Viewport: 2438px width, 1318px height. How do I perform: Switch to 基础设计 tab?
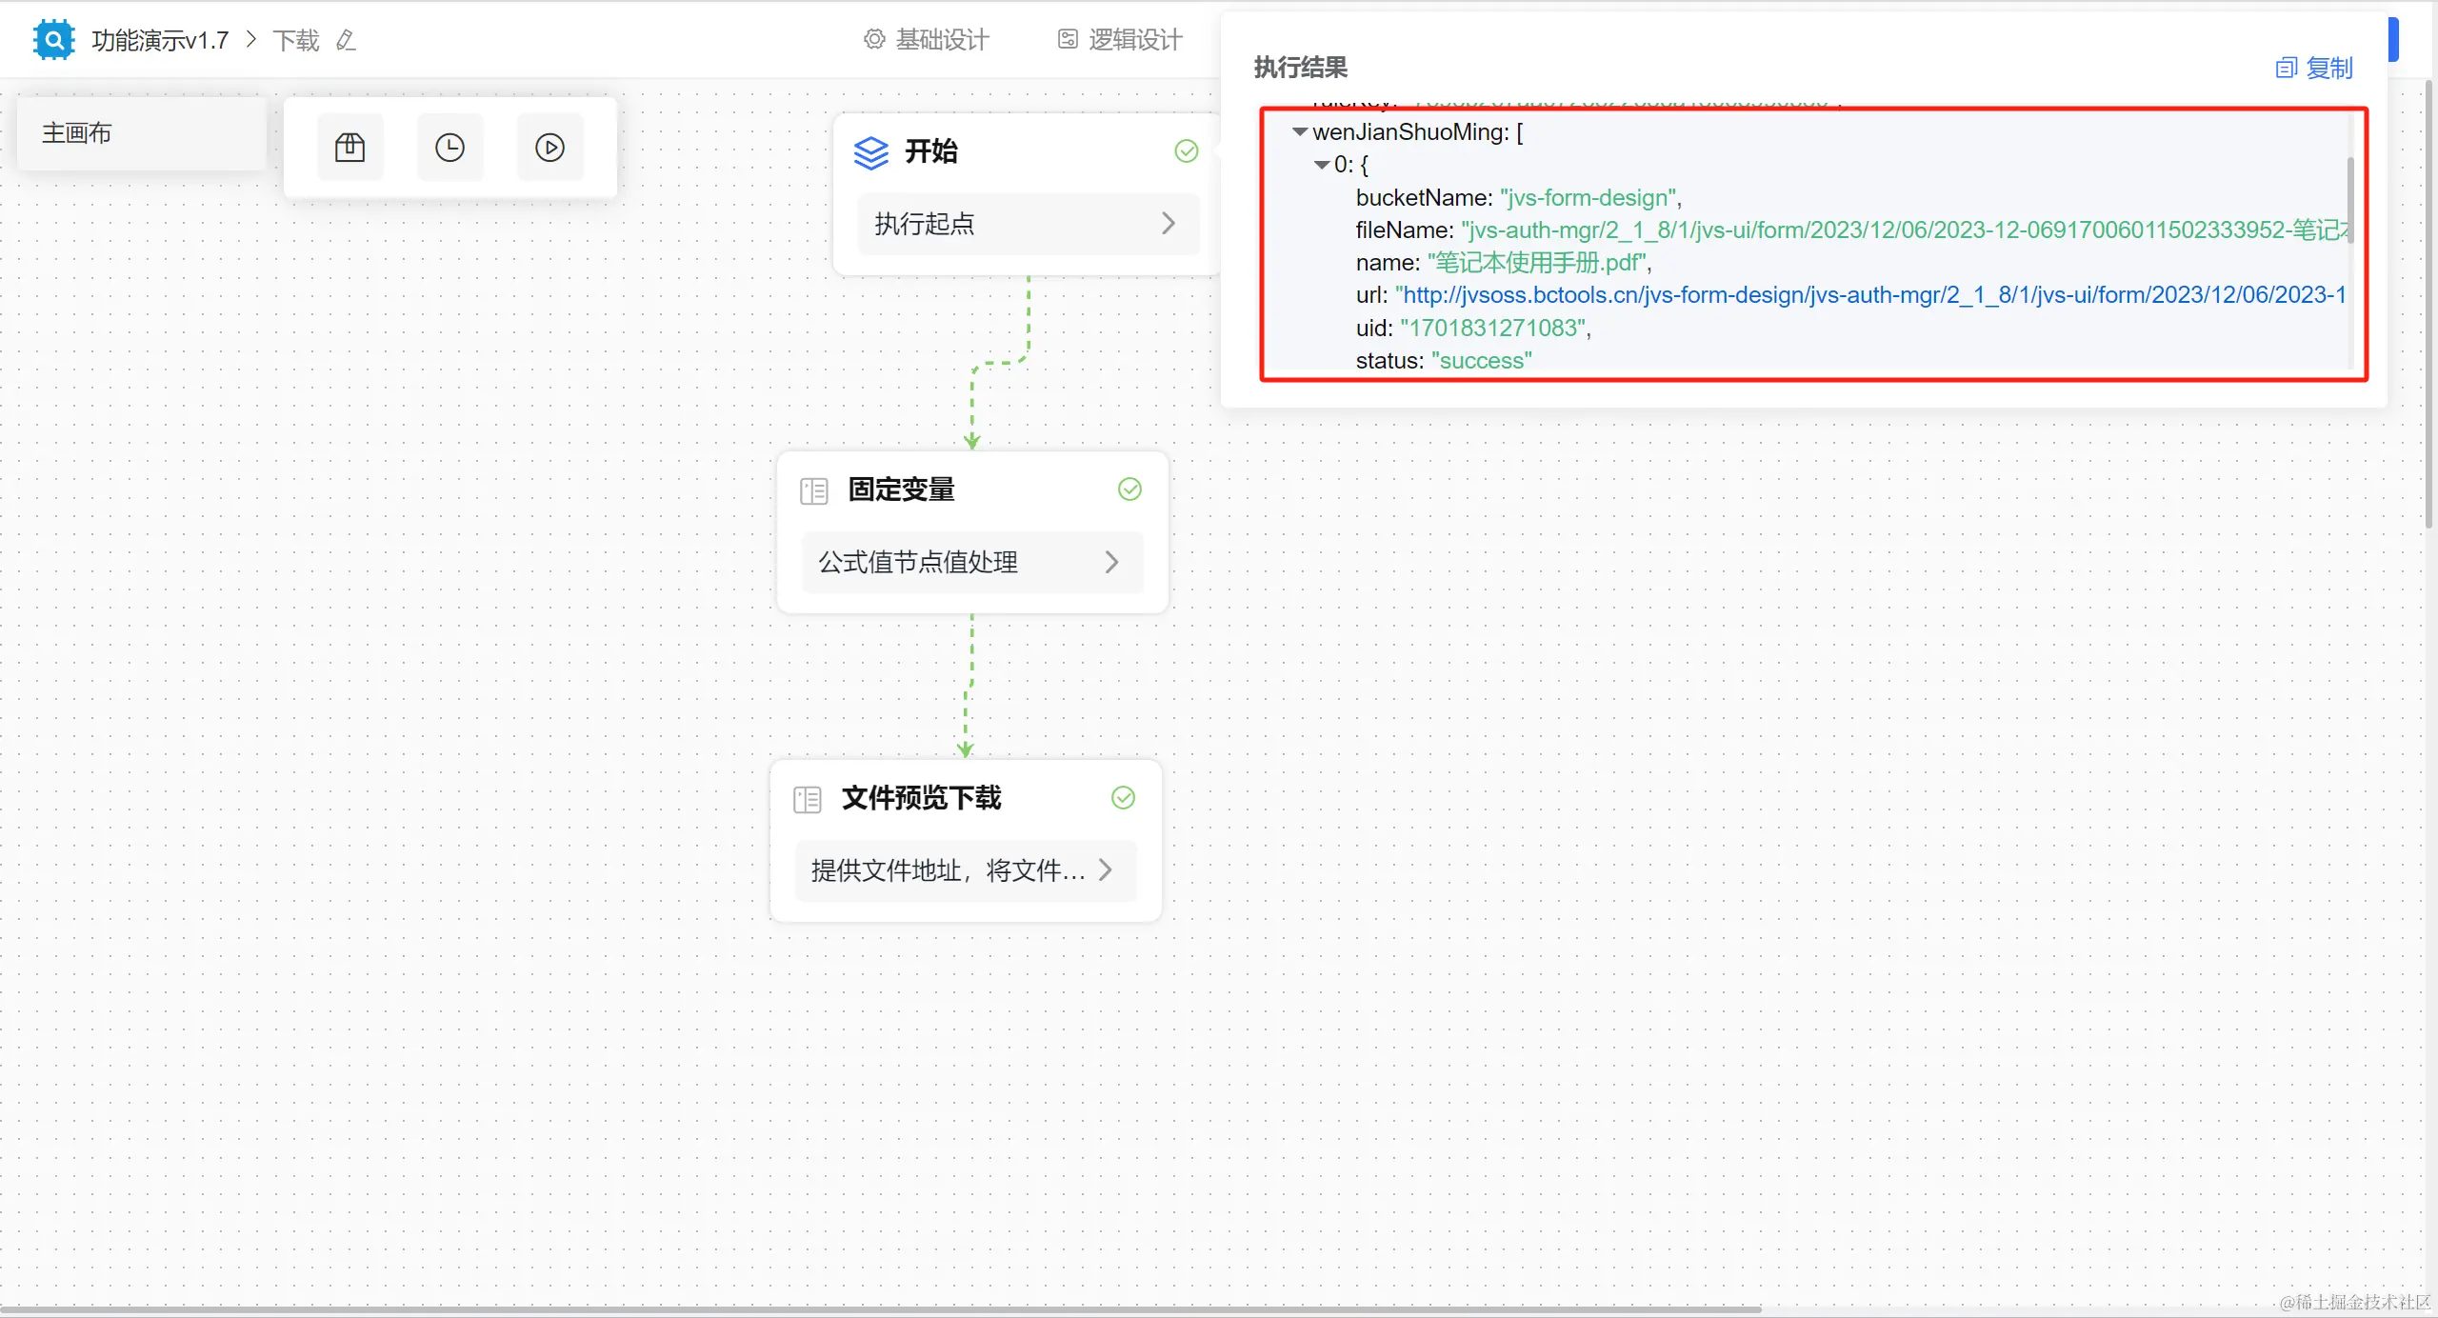(927, 40)
